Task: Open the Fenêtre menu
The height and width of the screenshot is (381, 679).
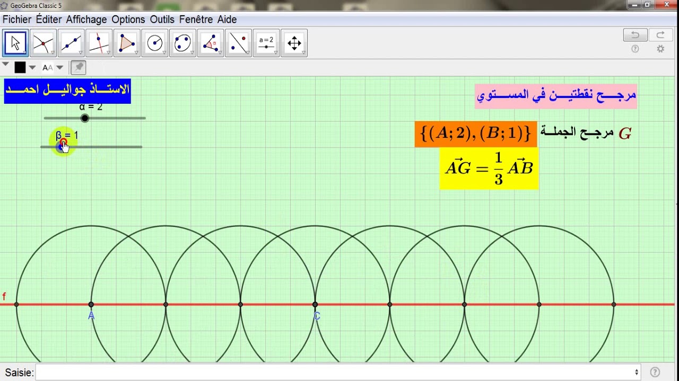Action: pyautogui.click(x=196, y=20)
